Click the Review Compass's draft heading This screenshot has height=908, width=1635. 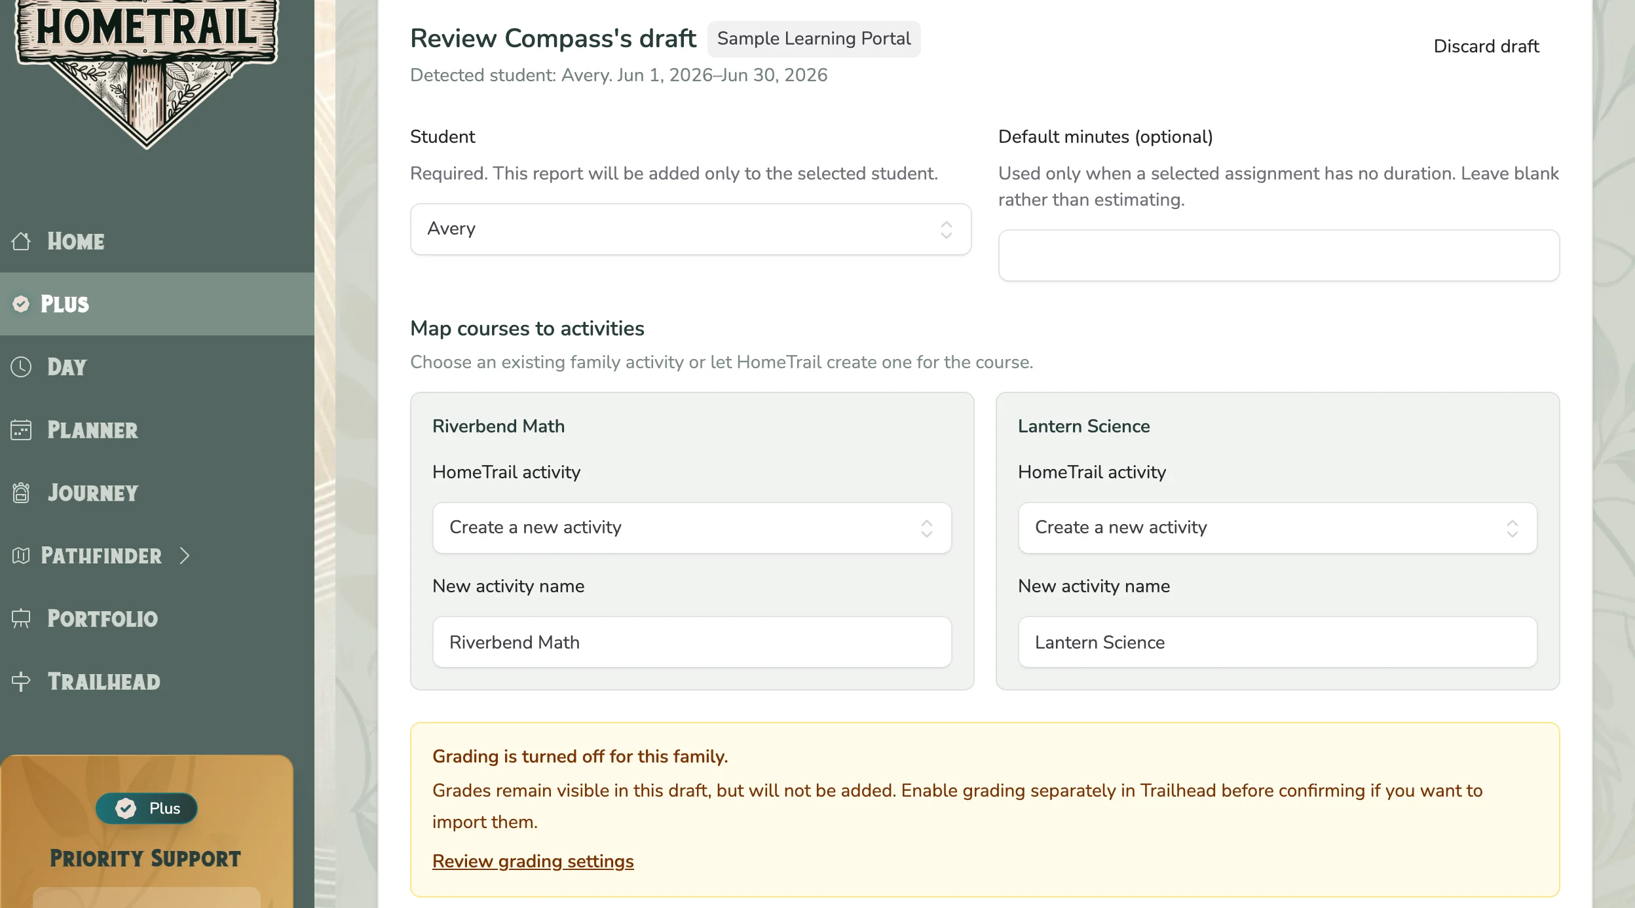click(553, 39)
